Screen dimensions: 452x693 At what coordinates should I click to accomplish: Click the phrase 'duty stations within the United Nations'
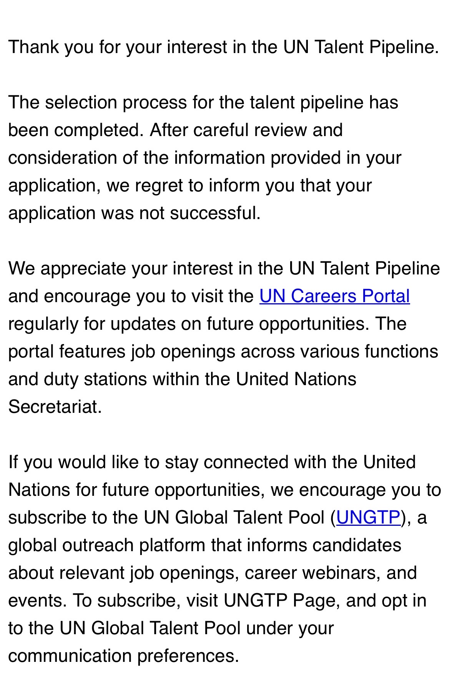[200, 379]
